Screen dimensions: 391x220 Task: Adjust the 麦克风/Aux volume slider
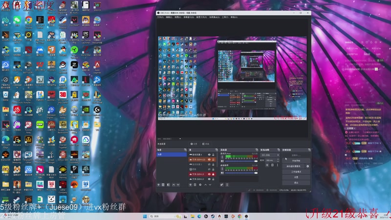pyautogui.click(x=241, y=161)
